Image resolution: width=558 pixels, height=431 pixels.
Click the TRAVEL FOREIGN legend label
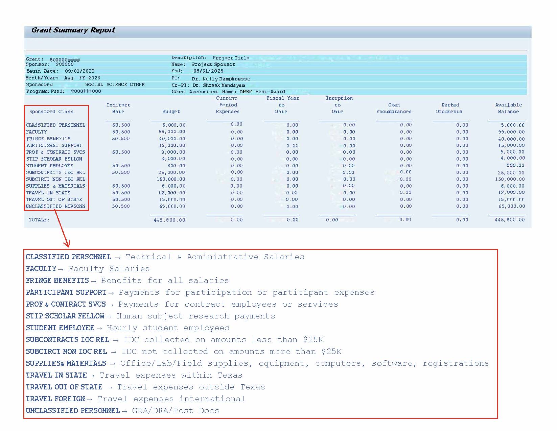[x=55, y=399]
